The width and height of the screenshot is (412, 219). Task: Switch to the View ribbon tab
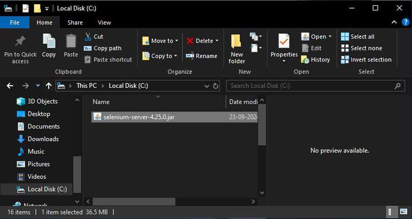click(x=104, y=22)
